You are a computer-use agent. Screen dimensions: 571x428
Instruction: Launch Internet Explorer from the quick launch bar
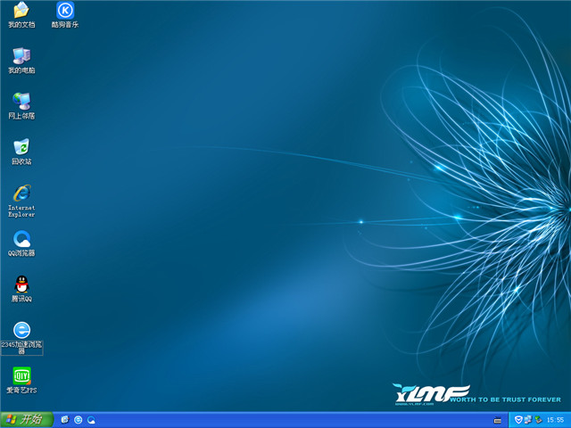65,420
